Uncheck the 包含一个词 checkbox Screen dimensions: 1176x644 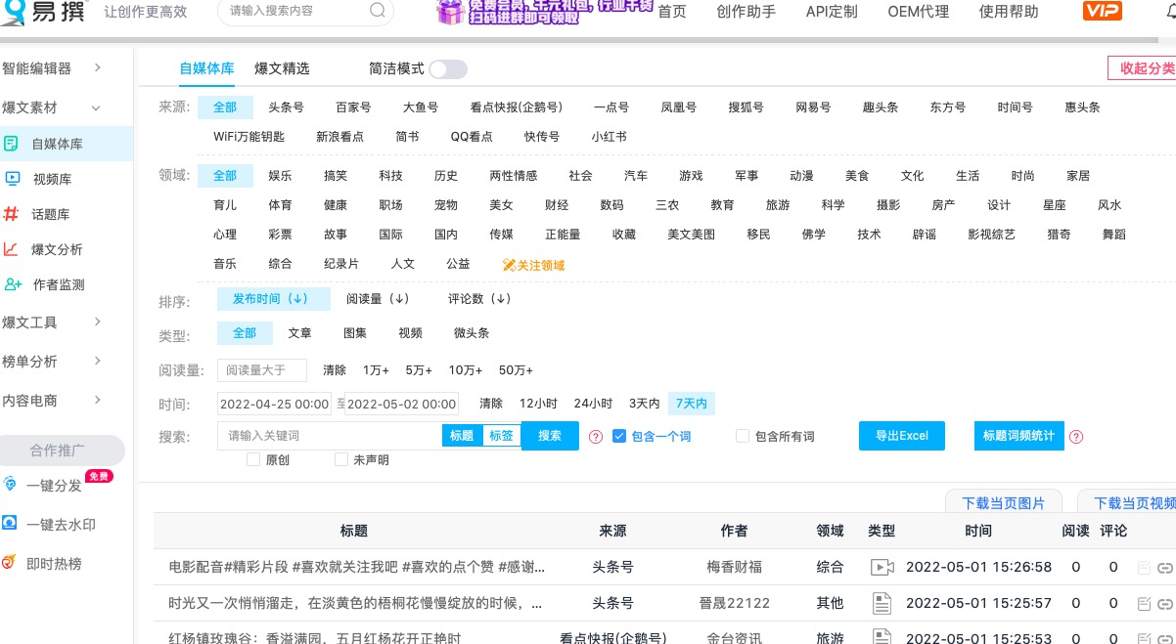tap(619, 436)
